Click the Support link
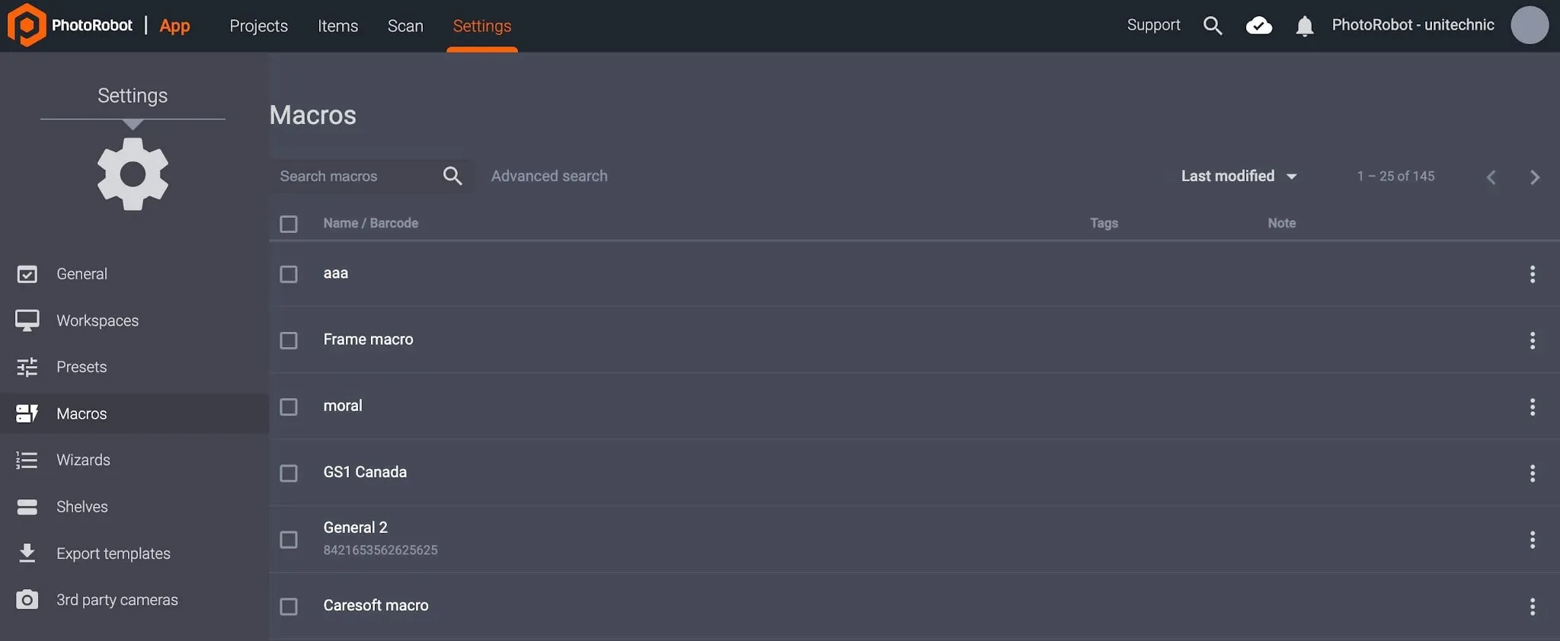 pos(1153,25)
